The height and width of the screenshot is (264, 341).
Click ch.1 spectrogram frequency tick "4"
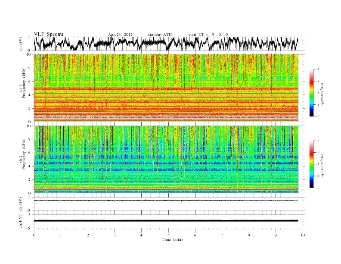point(30,95)
